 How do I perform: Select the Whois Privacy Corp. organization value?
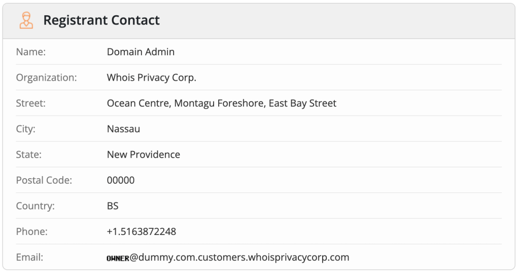151,78
